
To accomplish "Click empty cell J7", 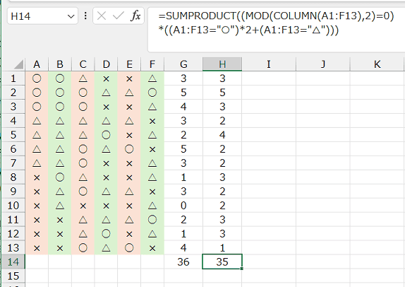I will tap(323, 163).
